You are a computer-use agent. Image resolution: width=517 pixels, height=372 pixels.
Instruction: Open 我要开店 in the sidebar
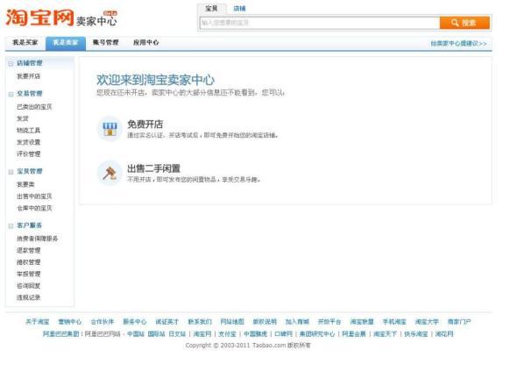click(28, 76)
